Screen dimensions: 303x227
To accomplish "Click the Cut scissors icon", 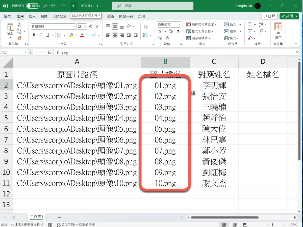I will [19, 25].
